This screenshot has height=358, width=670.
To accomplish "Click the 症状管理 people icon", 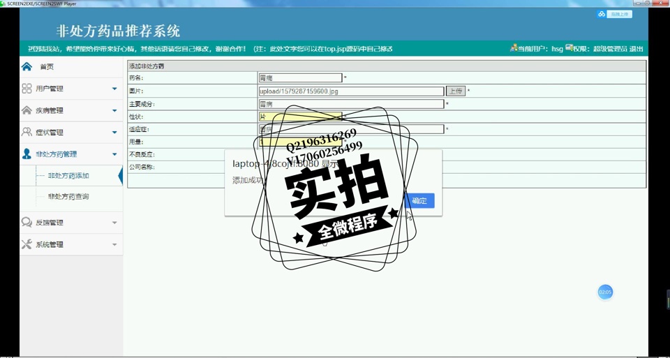I will point(27,132).
